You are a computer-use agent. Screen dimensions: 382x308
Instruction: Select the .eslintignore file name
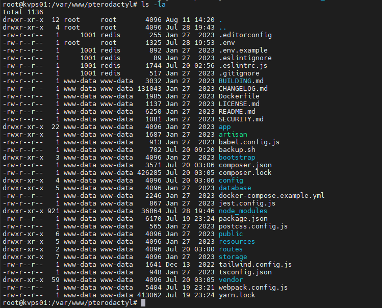245,58
